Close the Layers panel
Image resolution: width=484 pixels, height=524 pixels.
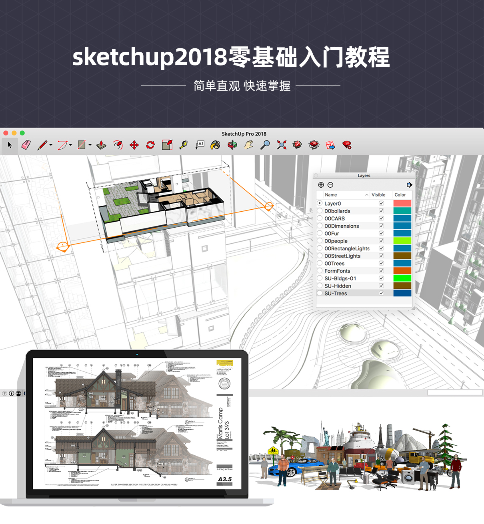(x=316, y=176)
